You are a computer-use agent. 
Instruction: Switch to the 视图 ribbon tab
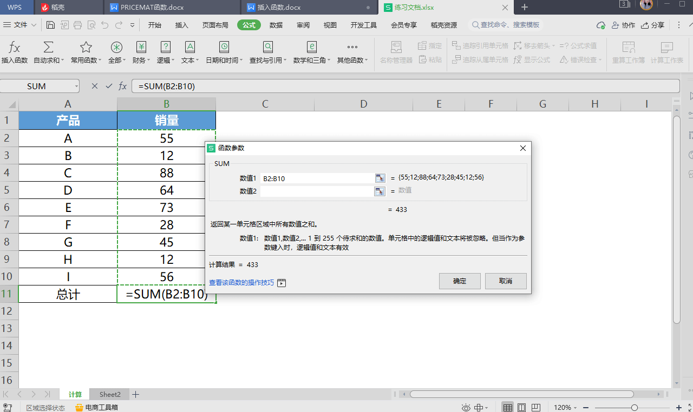tap(330, 25)
